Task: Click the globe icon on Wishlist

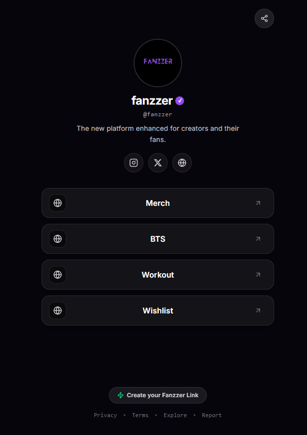Action: pyautogui.click(x=58, y=310)
